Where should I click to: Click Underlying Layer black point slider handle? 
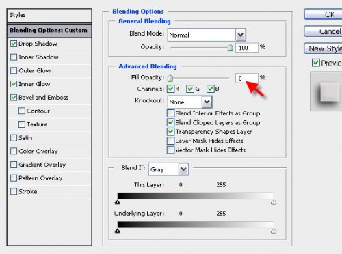click(x=118, y=231)
